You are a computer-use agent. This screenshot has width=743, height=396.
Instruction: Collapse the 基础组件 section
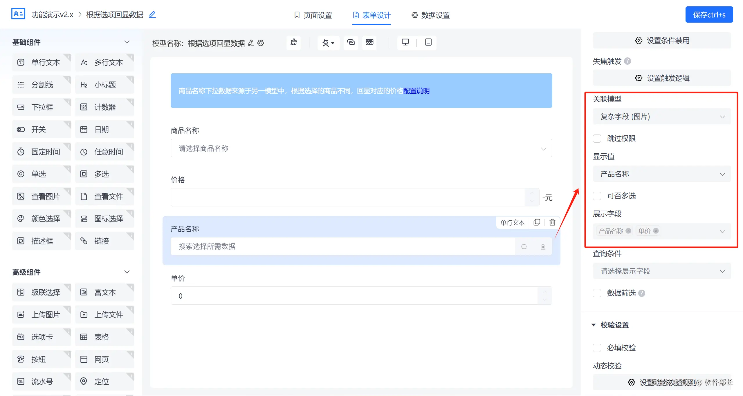(127, 42)
